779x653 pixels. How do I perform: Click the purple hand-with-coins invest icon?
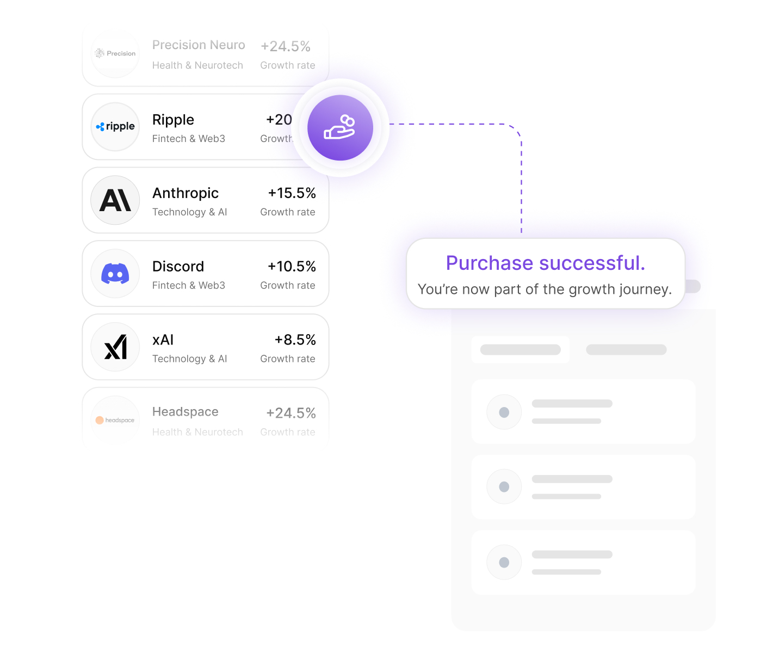click(x=340, y=128)
